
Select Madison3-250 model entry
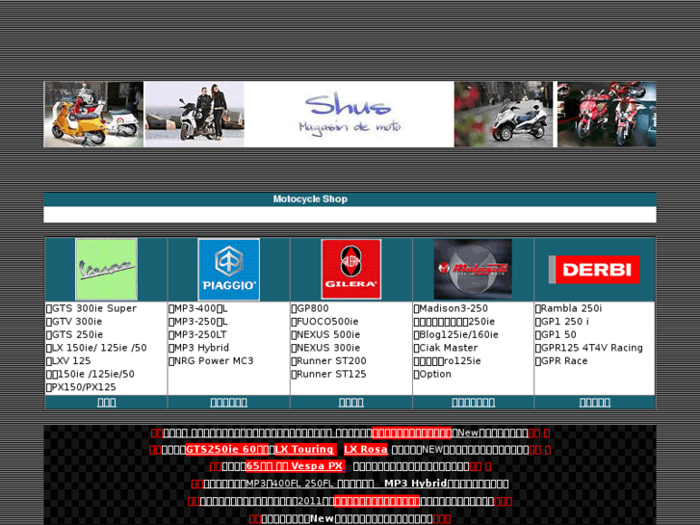pos(451,308)
